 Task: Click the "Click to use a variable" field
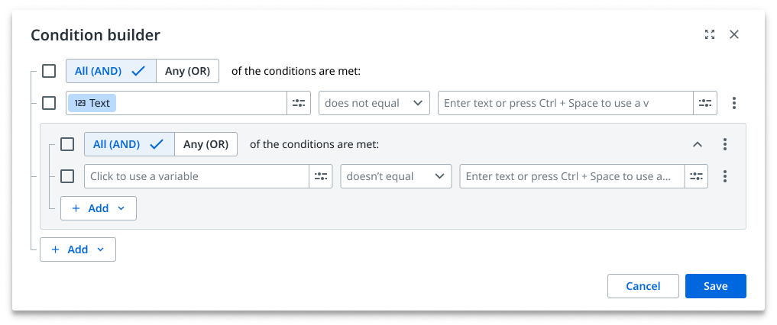196,176
